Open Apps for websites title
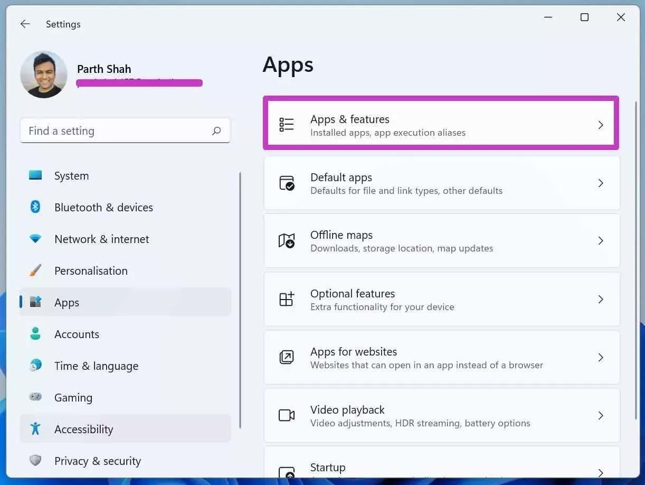645x485 pixels. click(354, 352)
